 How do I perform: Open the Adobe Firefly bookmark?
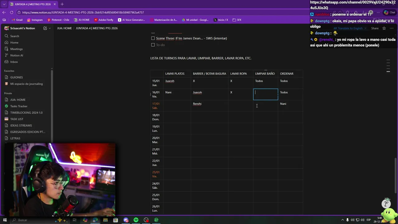tap(104, 20)
